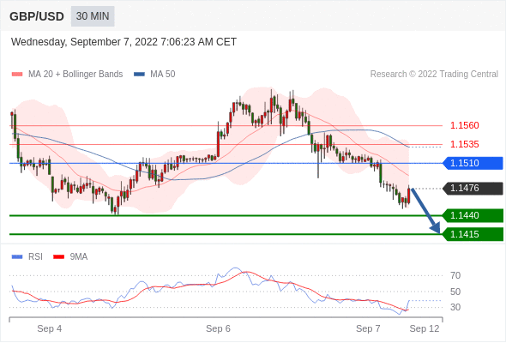
Task: Click the RSI 70 level label
Action: click(455, 275)
